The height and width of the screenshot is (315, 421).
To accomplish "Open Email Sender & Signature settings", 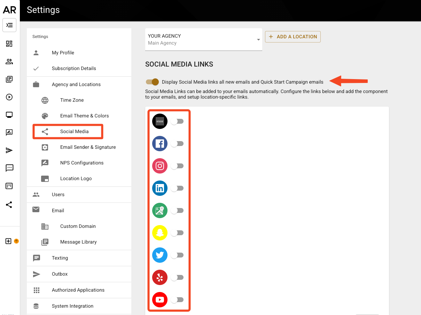I will tap(79, 147).
